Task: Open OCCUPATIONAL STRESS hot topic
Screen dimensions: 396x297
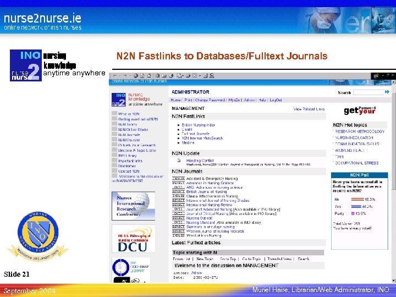Action: coord(357,163)
